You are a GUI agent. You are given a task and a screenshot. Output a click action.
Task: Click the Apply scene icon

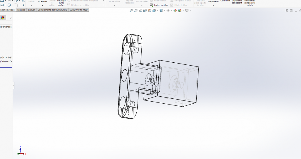180,11
